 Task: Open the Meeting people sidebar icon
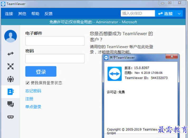[x=11, y=79]
